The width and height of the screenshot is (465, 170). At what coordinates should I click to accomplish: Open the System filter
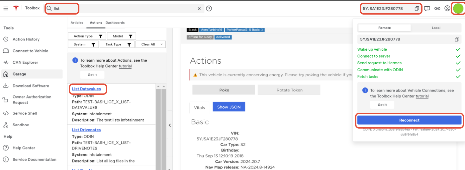[83, 44]
